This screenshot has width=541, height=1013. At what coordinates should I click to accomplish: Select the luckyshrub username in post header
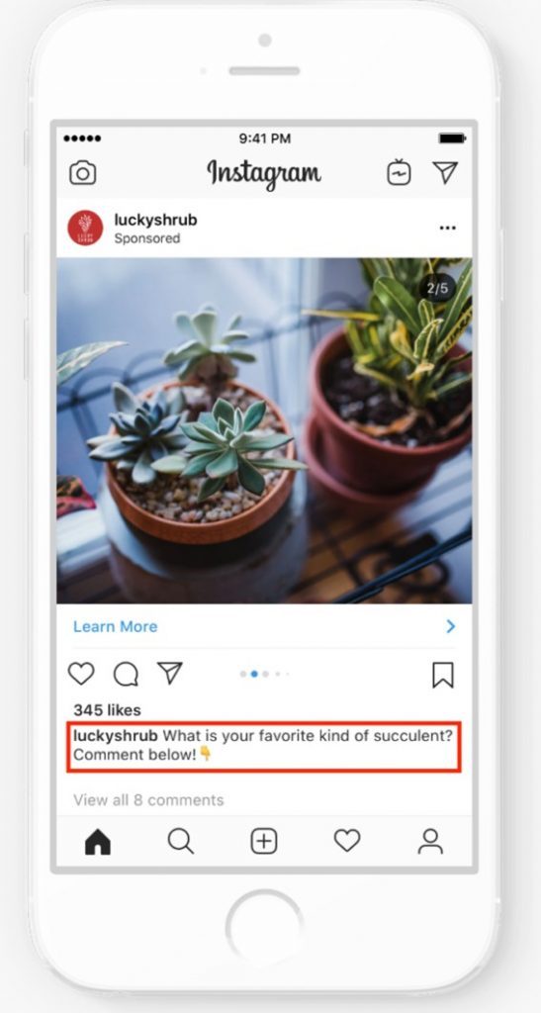point(155,220)
